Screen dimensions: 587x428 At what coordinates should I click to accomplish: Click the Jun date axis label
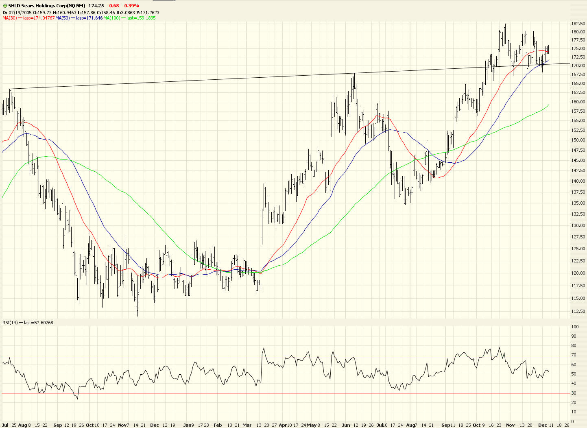(345, 425)
